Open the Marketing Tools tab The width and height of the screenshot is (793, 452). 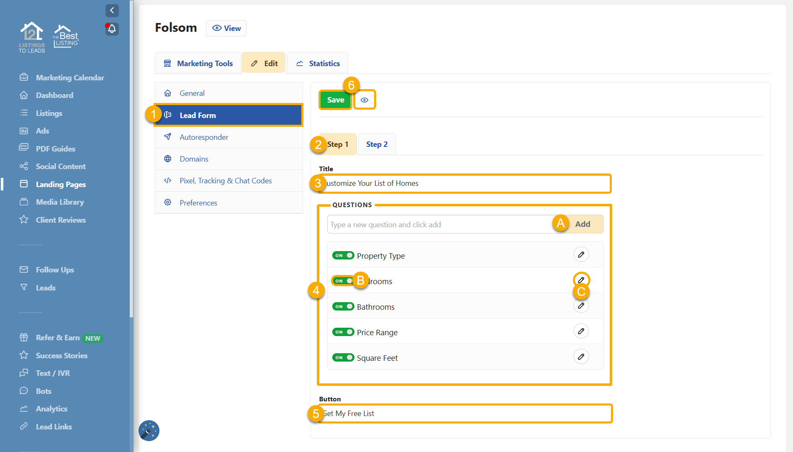[198, 64]
